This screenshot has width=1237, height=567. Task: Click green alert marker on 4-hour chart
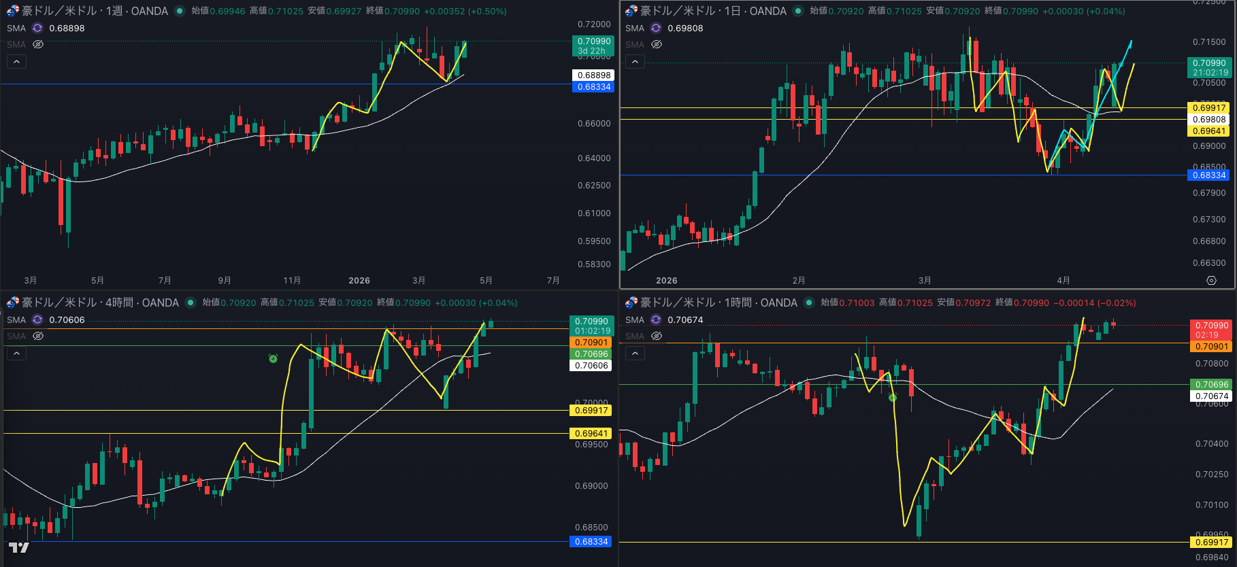[273, 358]
